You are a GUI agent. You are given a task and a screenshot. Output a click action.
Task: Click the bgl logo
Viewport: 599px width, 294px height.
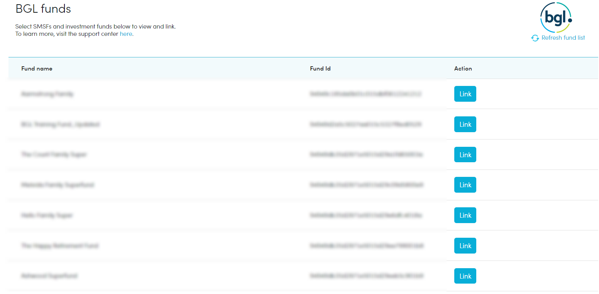(556, 18)
